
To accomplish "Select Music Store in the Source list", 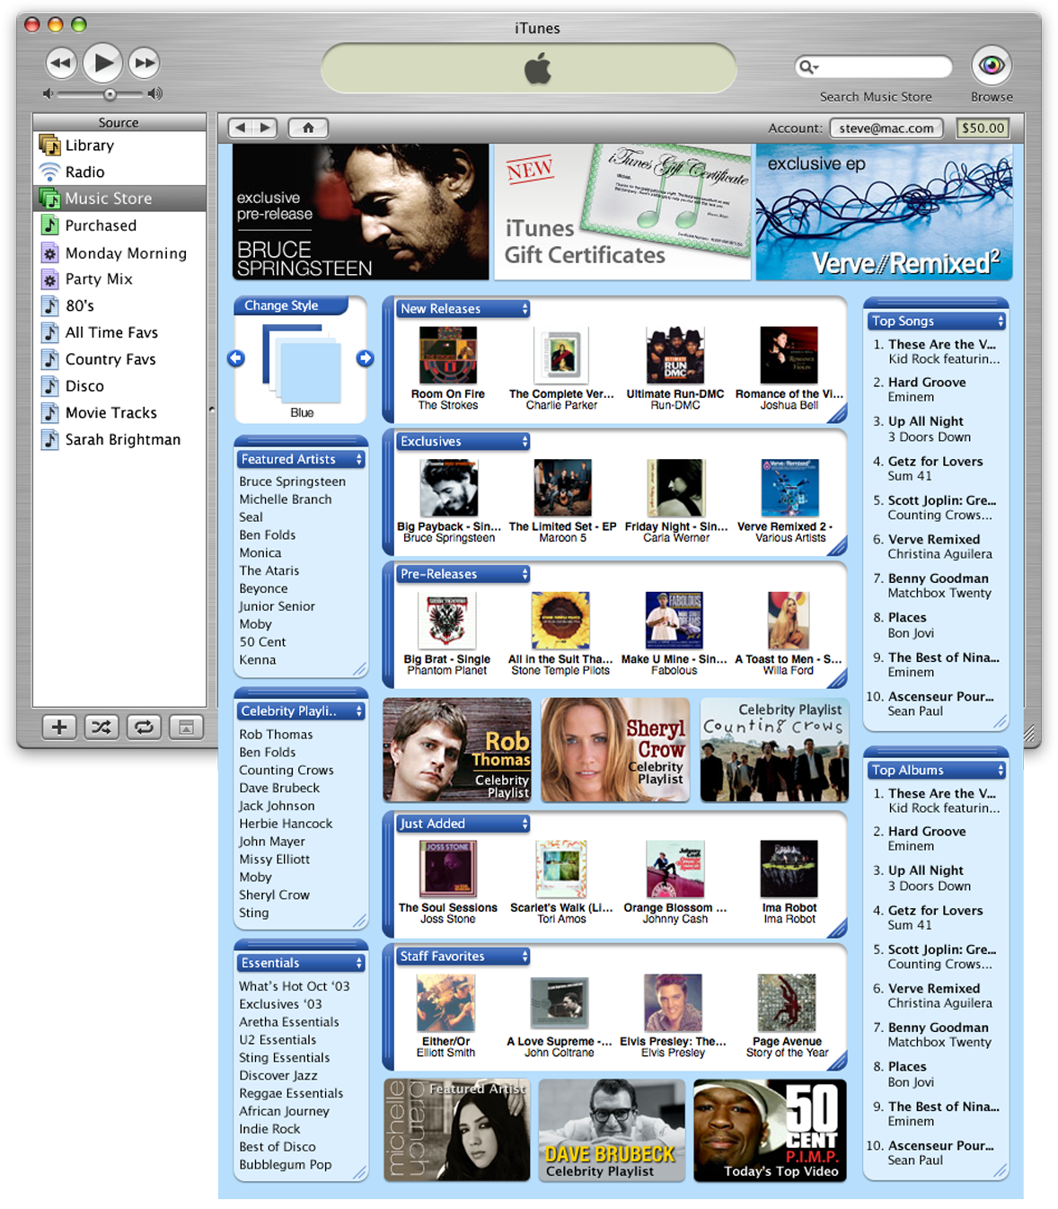I will click(119, 199).
